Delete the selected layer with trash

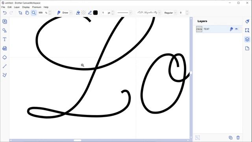click(238, 138)
